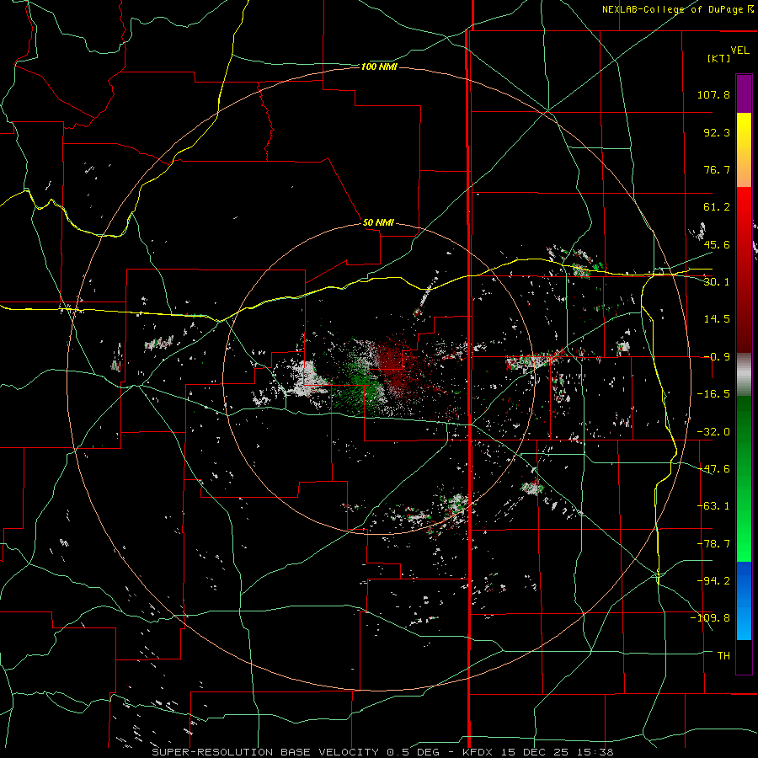This screenshot has height=758, width=758.
Task: Click the Super-Resolution Base Velocity caption
Action: (382, 752)
